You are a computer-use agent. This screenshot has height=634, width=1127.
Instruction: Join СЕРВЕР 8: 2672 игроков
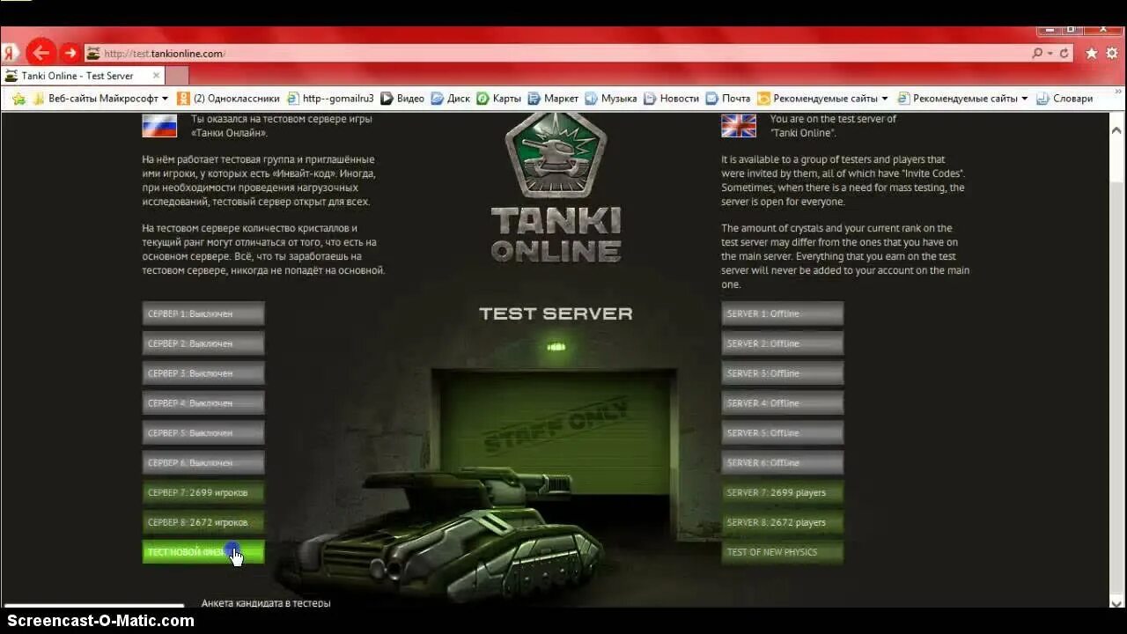pyautogui.click(x=203, y=523)
